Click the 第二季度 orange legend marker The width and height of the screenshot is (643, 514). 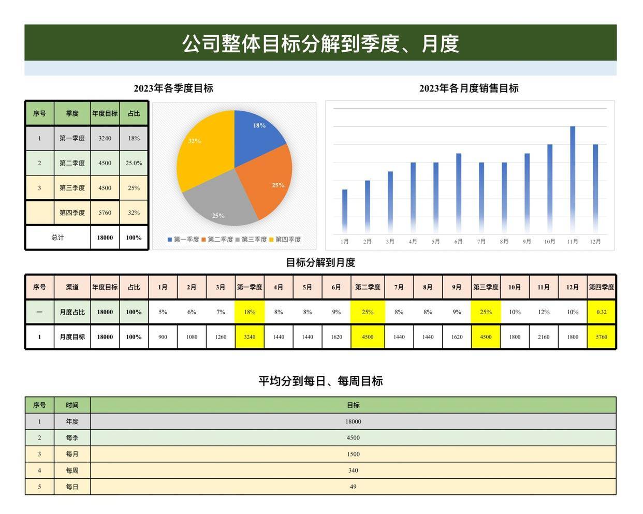204,240
